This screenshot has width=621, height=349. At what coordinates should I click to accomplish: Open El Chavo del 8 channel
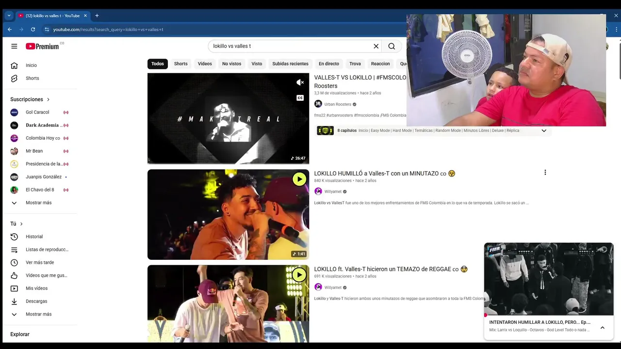click(x=40, y=190)
